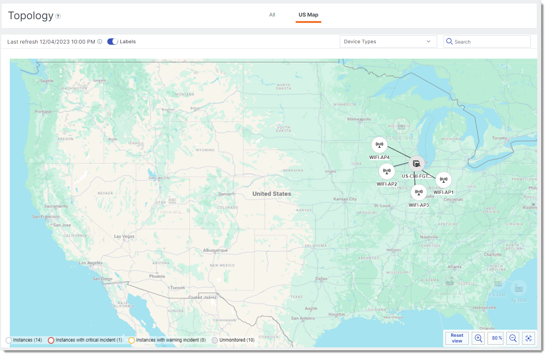Viewport: 547px width, 356px height.
Task: Click the zoom-out magnifier icon
Action: click(513, 338)
